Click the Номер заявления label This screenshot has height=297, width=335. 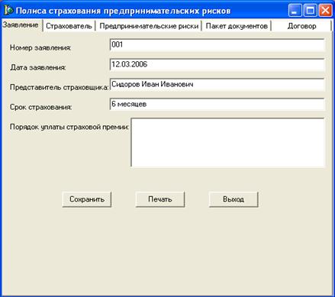[x=40, y=47]
